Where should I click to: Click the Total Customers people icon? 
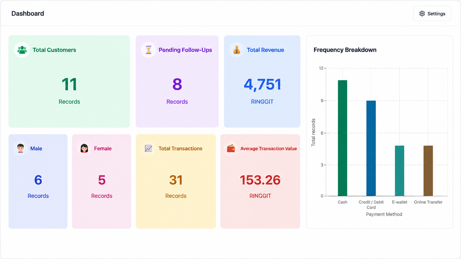22,50
